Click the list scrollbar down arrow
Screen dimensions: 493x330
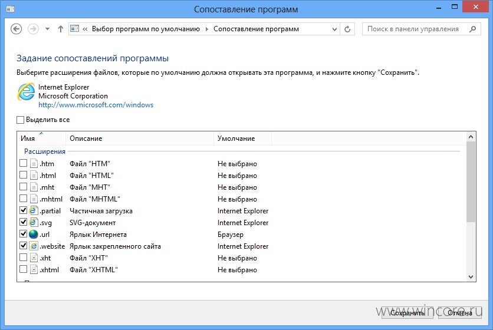(471, 277)
